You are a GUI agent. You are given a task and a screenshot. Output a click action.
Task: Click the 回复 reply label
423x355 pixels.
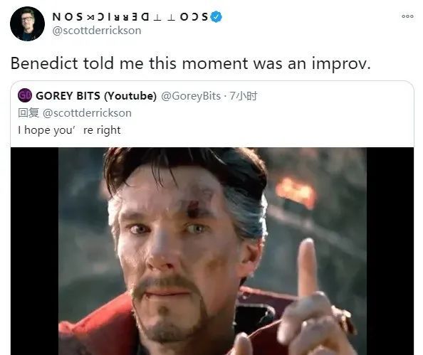tap(28, 112)
